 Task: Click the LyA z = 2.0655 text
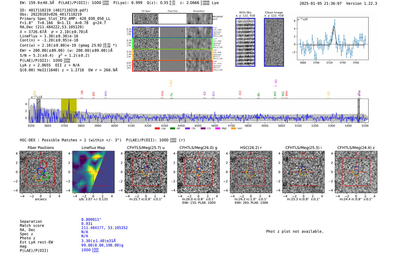pos(35,65)
